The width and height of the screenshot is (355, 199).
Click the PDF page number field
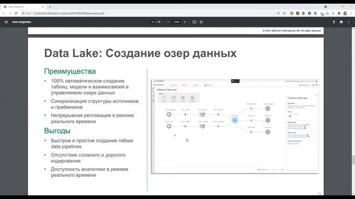[153, 22]
